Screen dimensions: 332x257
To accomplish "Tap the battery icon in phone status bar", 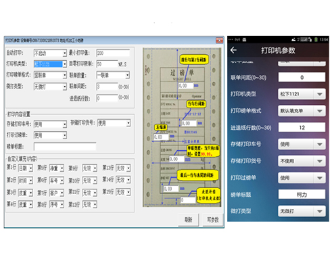I will tap(316, 40).
